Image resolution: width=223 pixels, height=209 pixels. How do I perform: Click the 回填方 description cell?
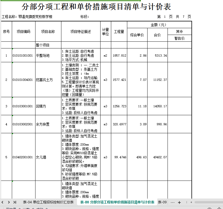[81, 106]
